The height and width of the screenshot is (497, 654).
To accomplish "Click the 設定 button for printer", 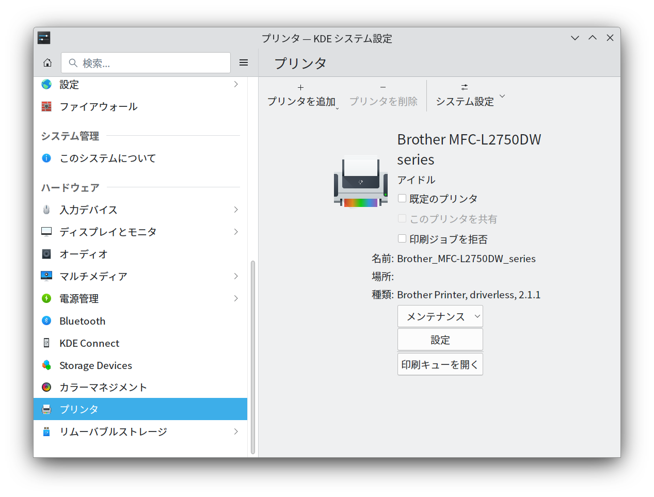I will pyautogui.click(x=440, y=340).
